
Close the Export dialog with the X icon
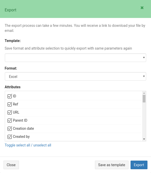pyautogui.click(x=142, y=8)
